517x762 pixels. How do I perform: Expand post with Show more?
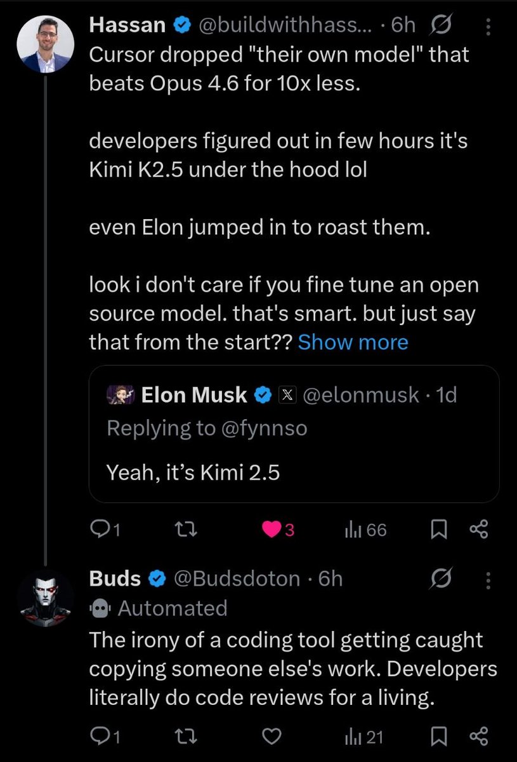(x=353, y=342)
